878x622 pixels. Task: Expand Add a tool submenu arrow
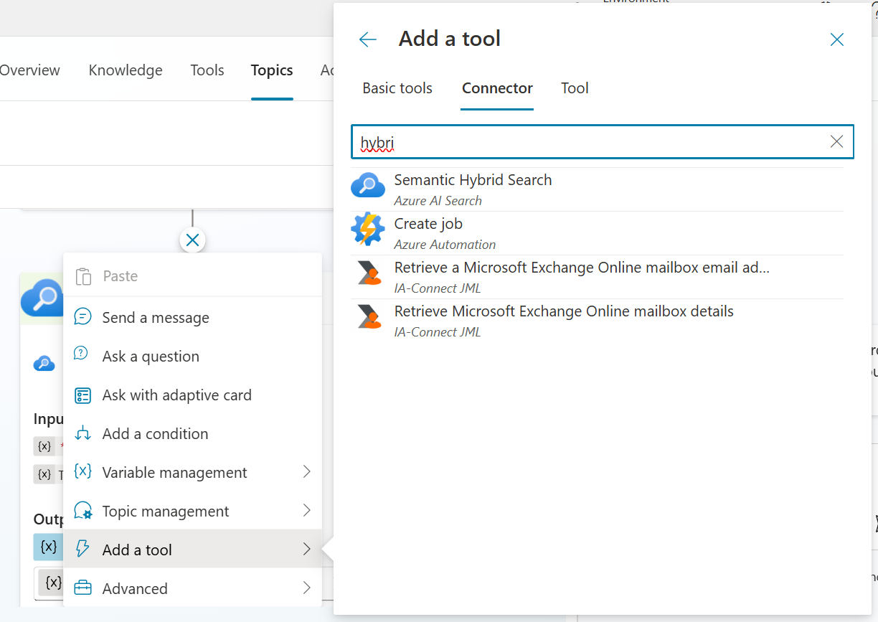coord(307,549)
